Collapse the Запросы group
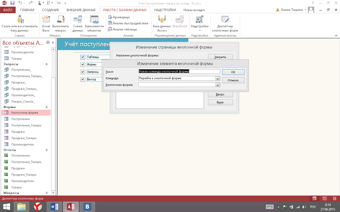 (47, 64)
